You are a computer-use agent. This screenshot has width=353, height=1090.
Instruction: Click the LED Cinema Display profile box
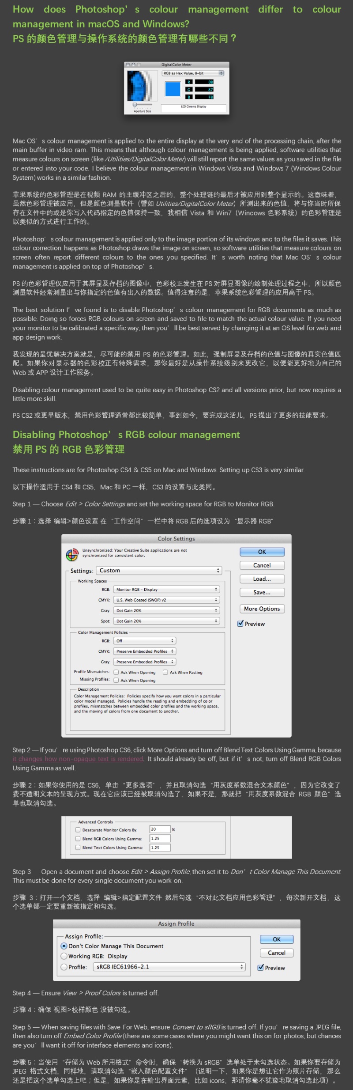pyautogui.click(x=193, y=107)
